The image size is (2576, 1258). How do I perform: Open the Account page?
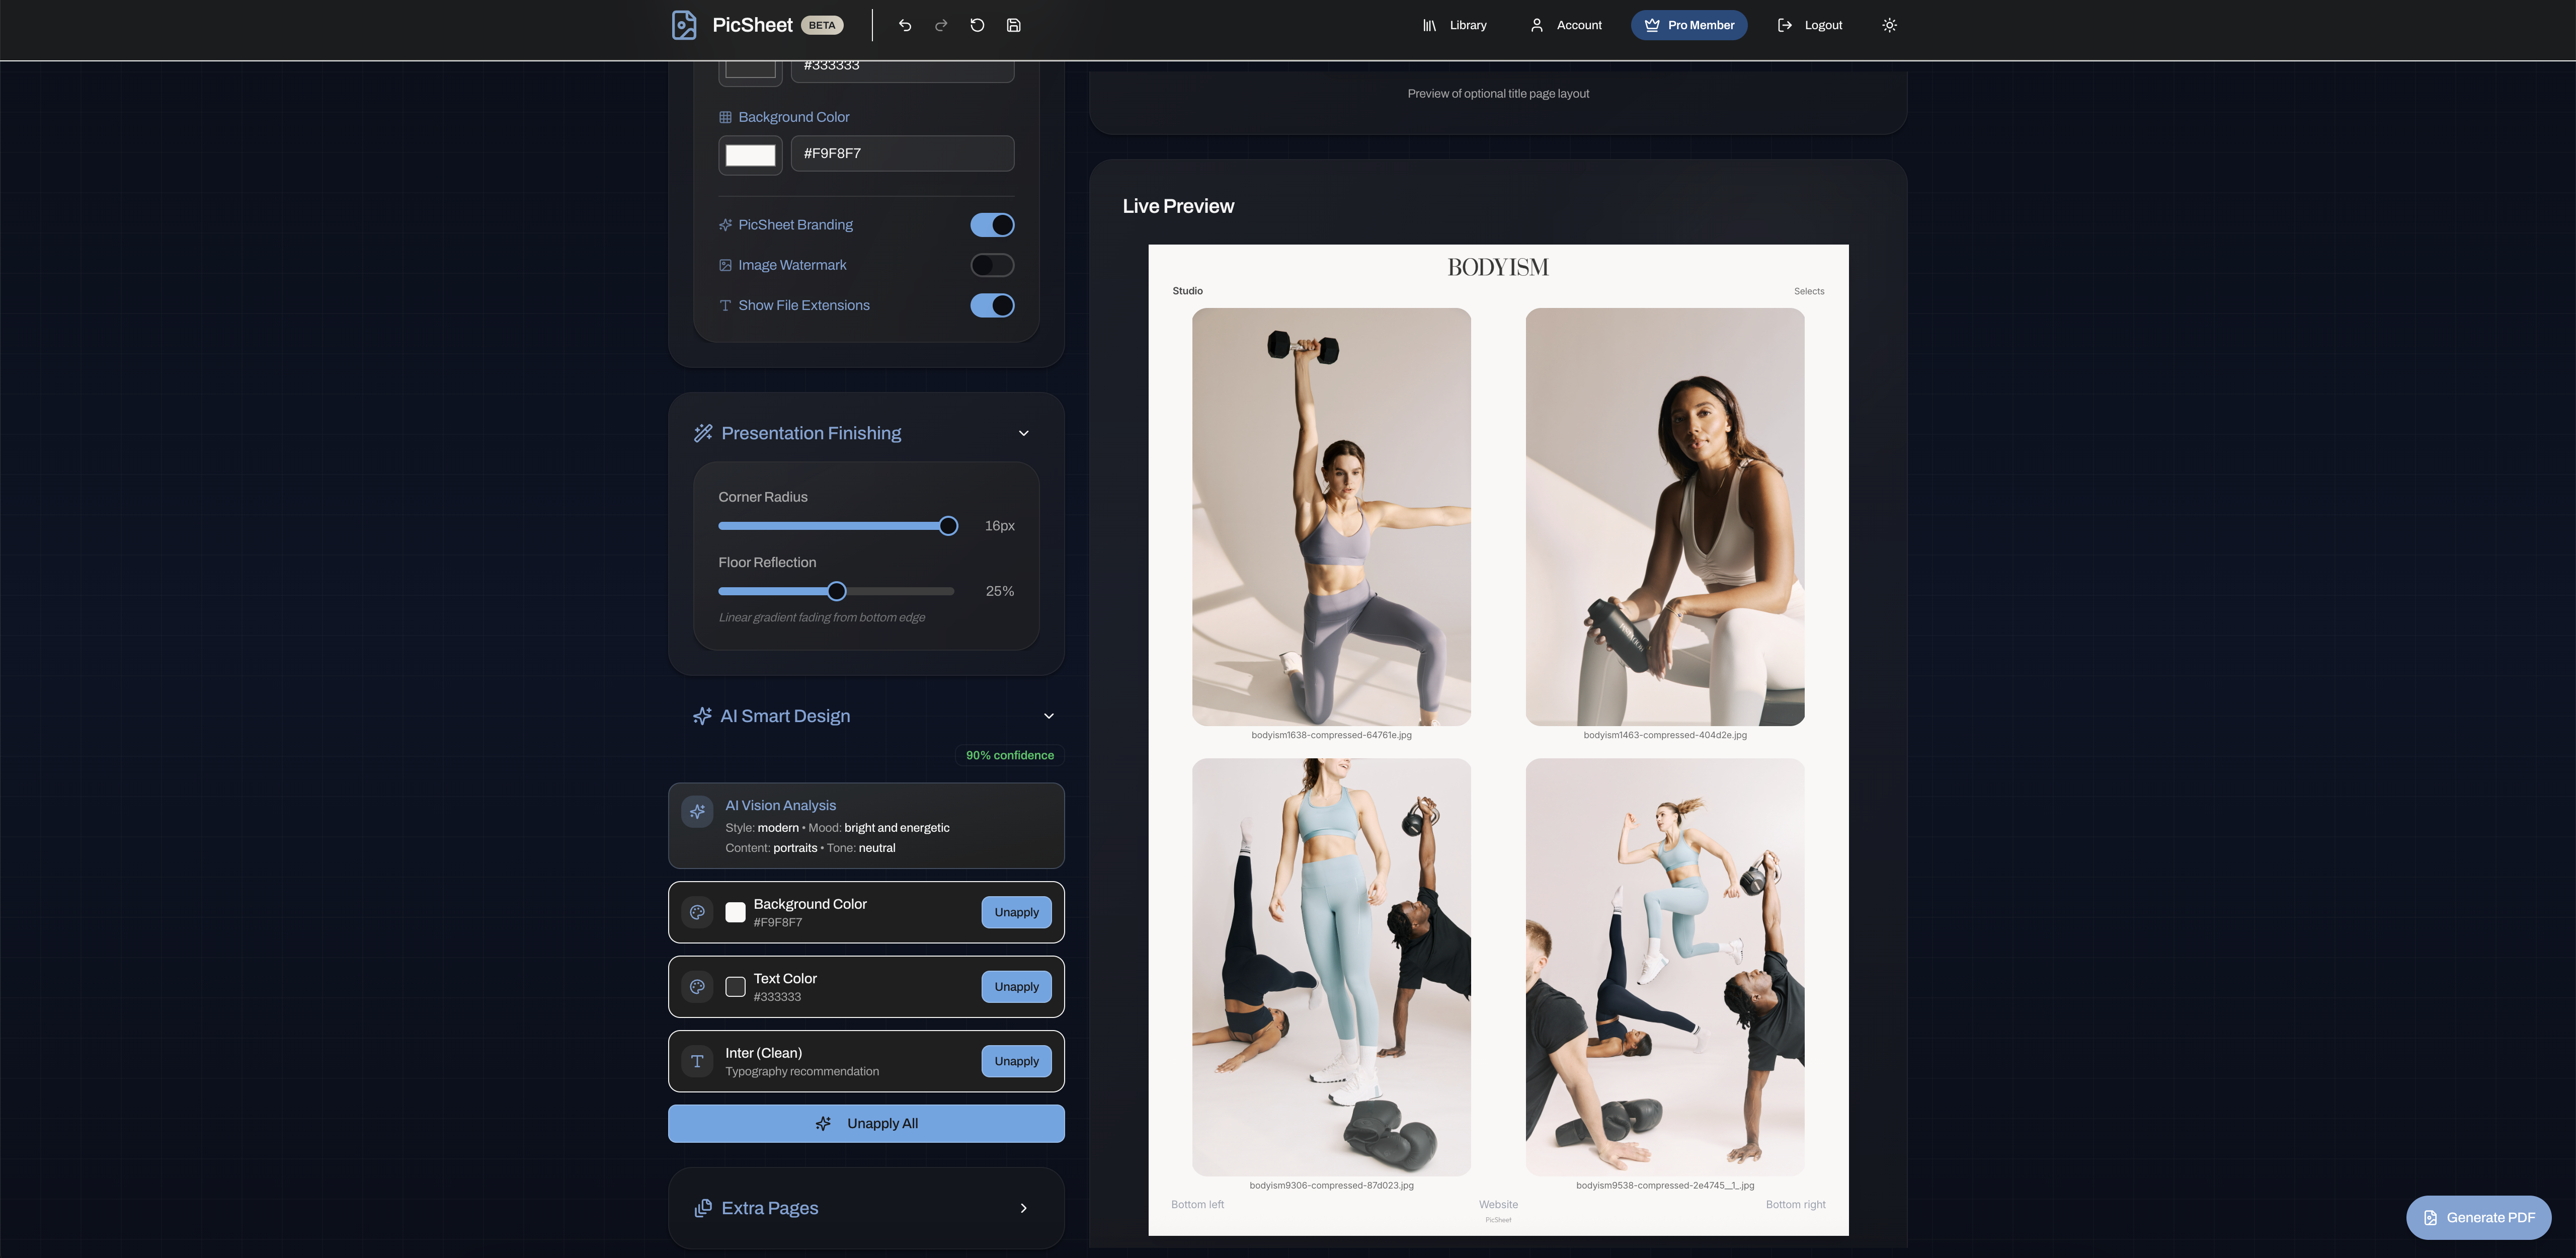coord(1566,25)
